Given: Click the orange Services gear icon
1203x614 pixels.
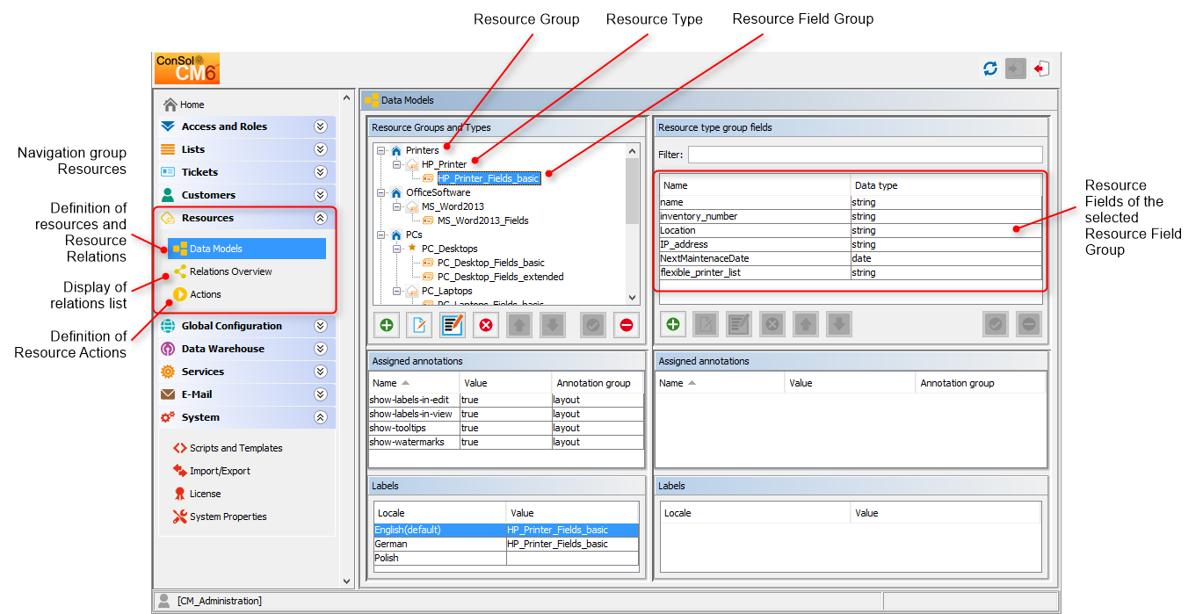Looking at the screenshot, I should pos(168,372).
